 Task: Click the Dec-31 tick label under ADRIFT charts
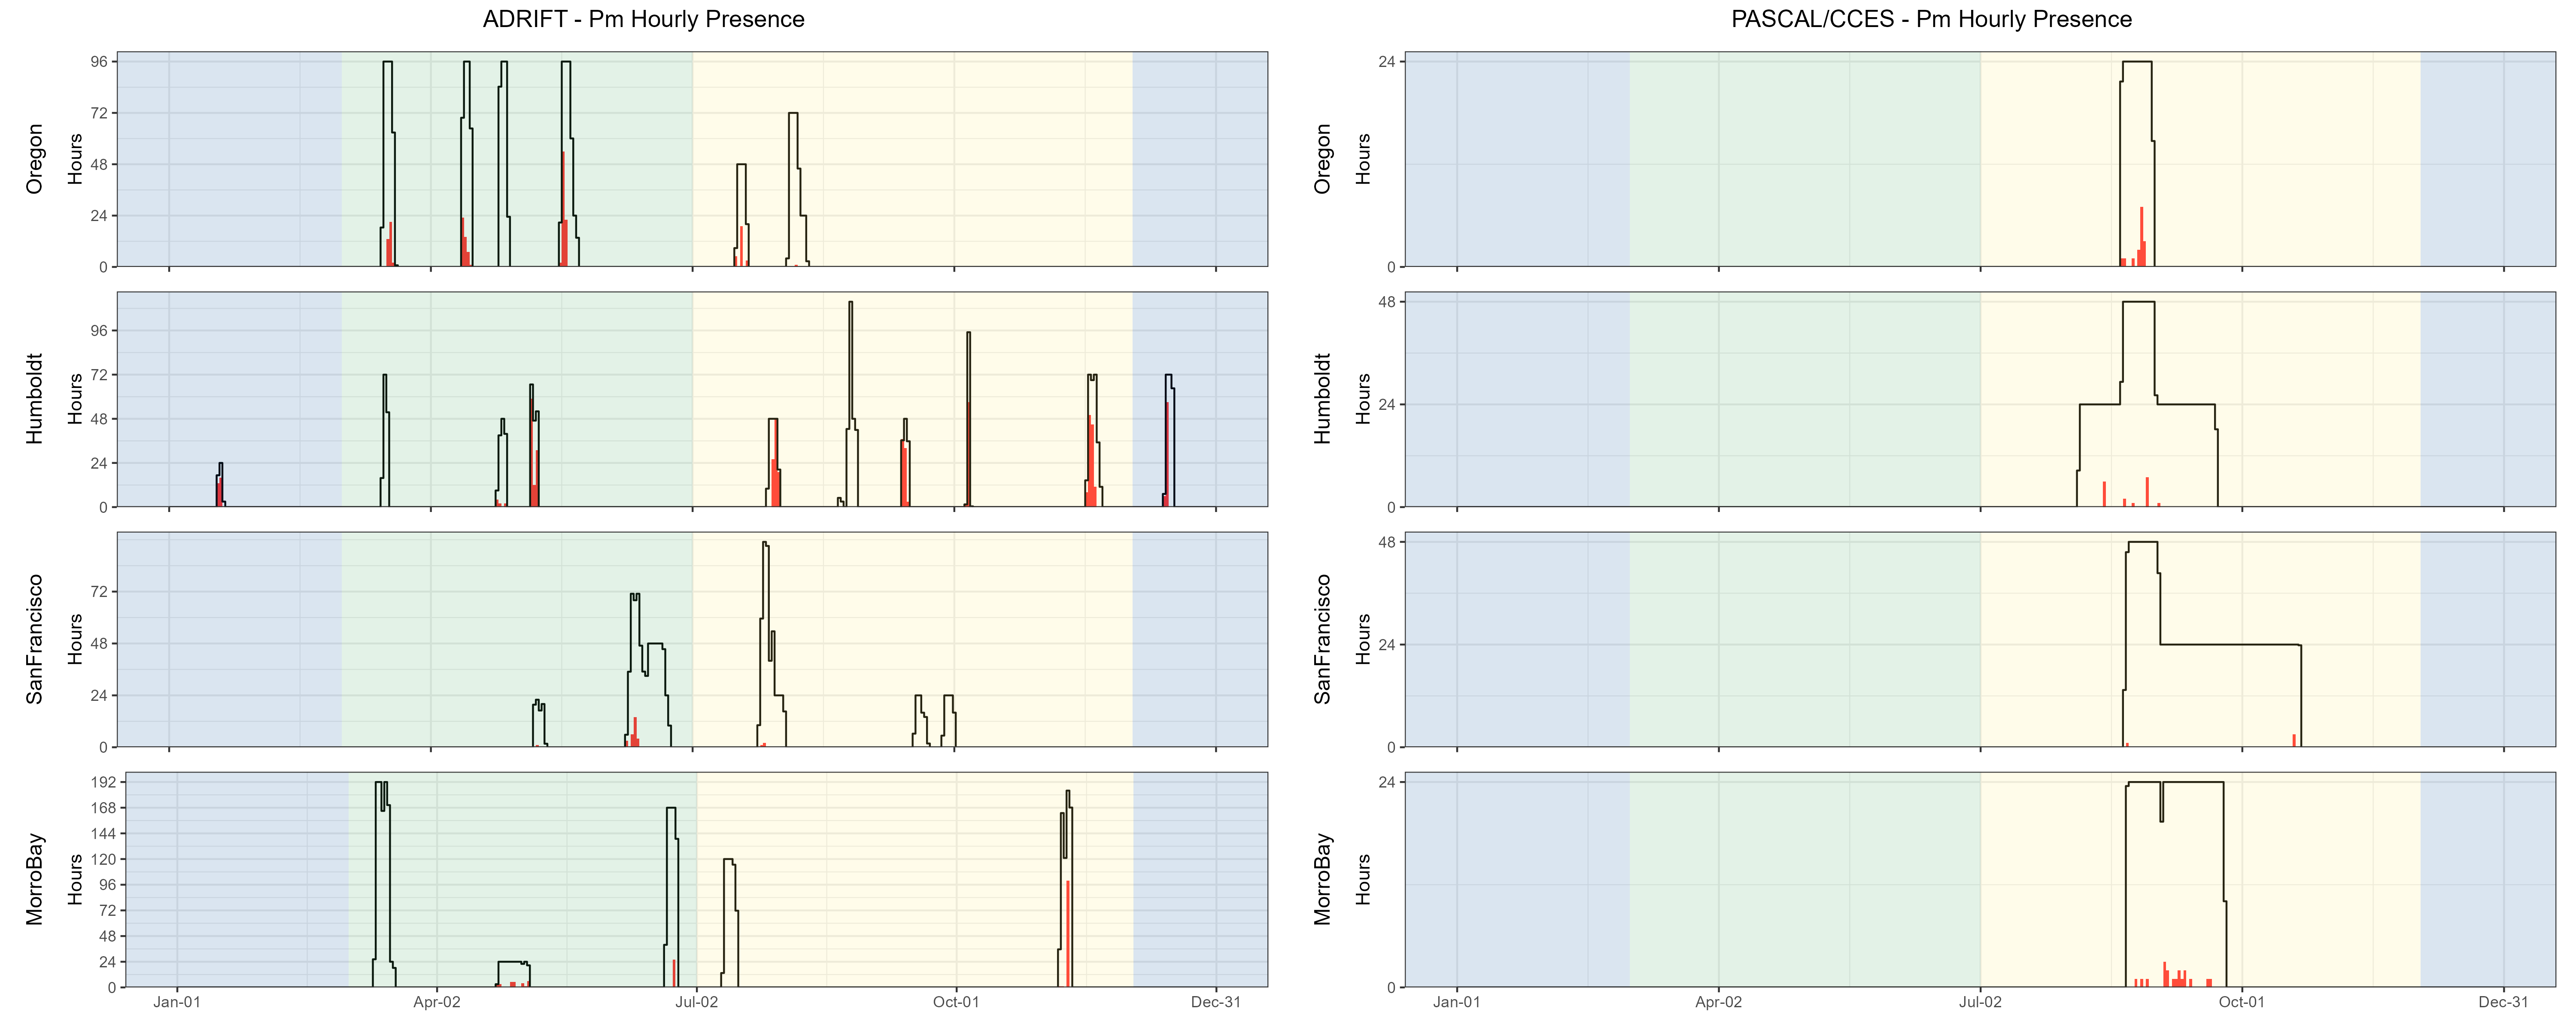(1216, 1002)
